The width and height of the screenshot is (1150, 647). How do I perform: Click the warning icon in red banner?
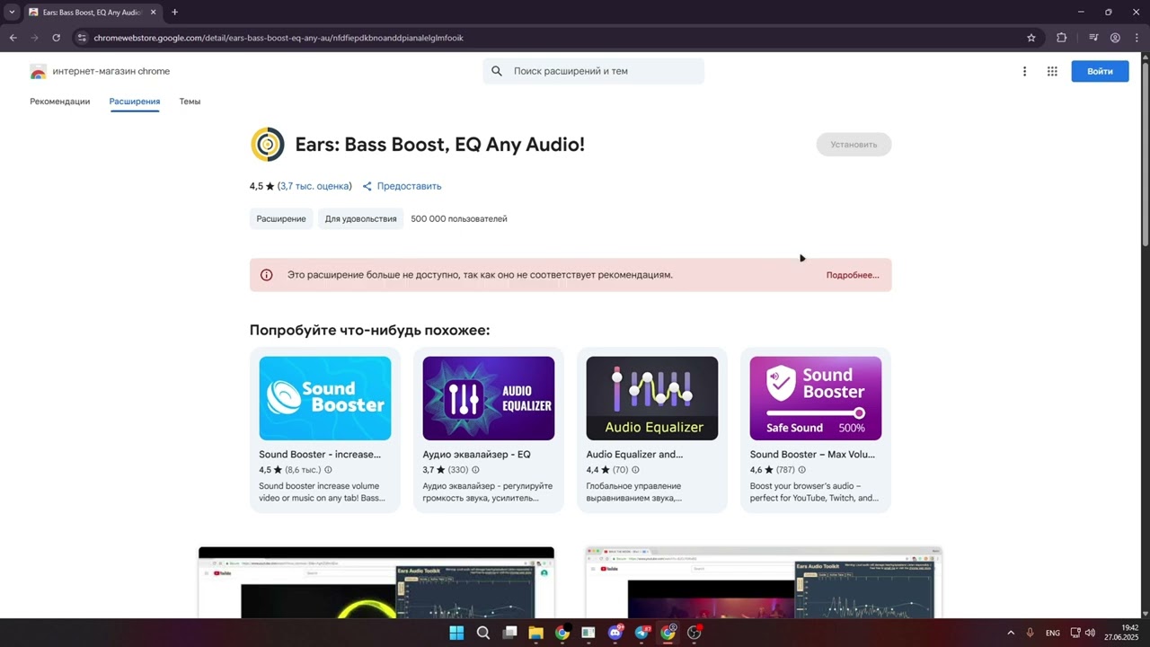coord(266,275)
